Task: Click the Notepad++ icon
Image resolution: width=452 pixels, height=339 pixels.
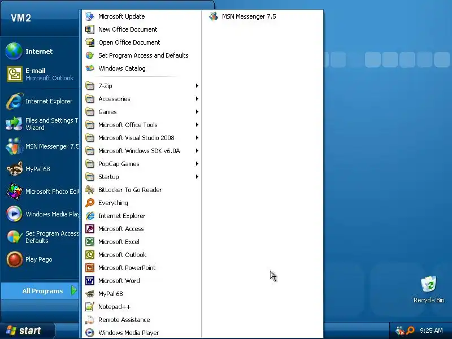Action: (90, 307)
